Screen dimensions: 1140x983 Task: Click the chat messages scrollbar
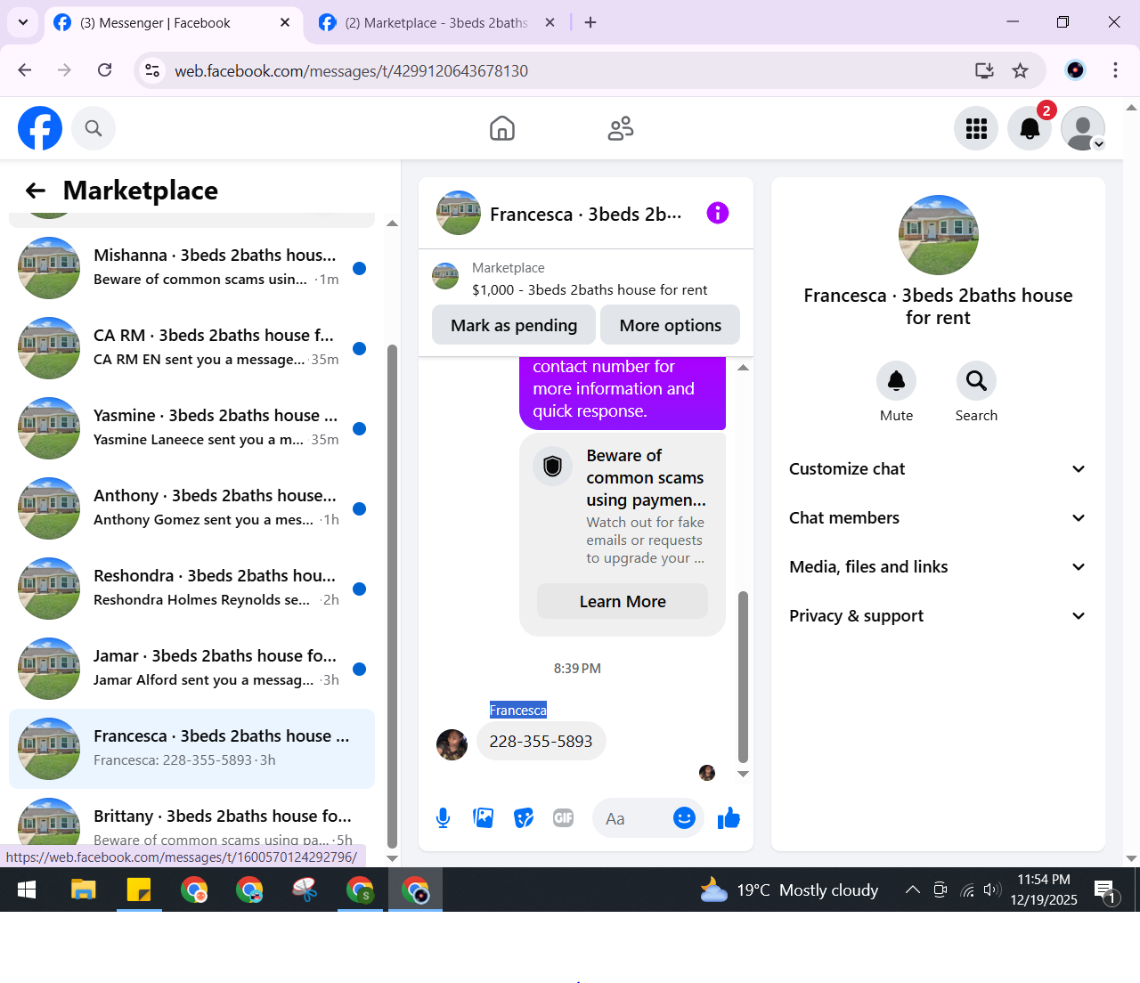click(x=743, y=677)
